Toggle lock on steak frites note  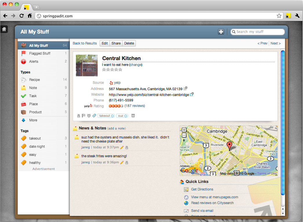pos(127,162)
